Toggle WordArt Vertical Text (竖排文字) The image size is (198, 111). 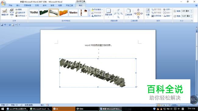point(20,13)
